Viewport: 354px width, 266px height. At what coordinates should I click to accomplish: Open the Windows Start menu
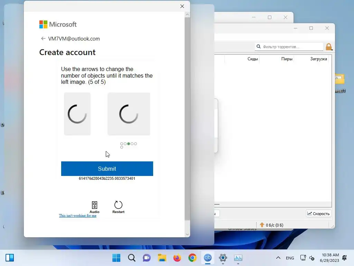point(116,258)
